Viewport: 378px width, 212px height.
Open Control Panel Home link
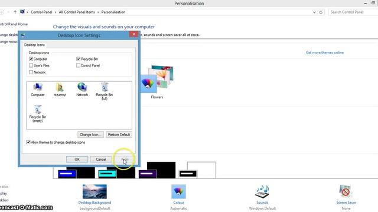click(14, 24)
